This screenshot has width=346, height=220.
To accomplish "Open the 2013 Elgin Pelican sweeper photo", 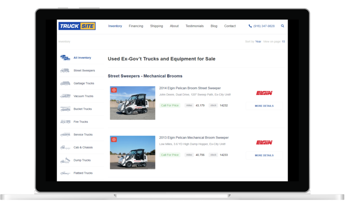I will pyautogui.click(x=133, y=153).
